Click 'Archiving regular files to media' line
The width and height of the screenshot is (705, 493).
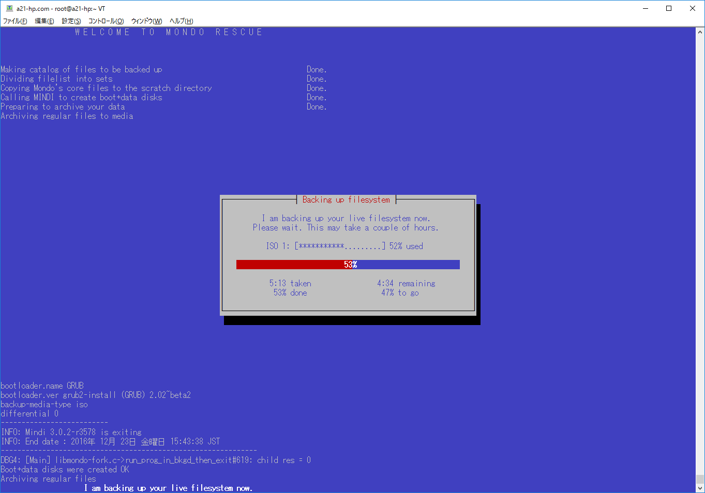click(x=67, y=116)
